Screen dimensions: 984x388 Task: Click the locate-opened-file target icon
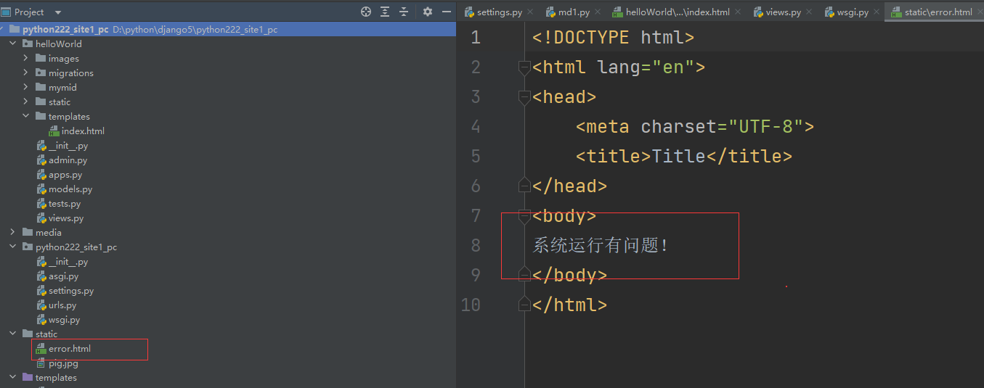tap(366, 12)
